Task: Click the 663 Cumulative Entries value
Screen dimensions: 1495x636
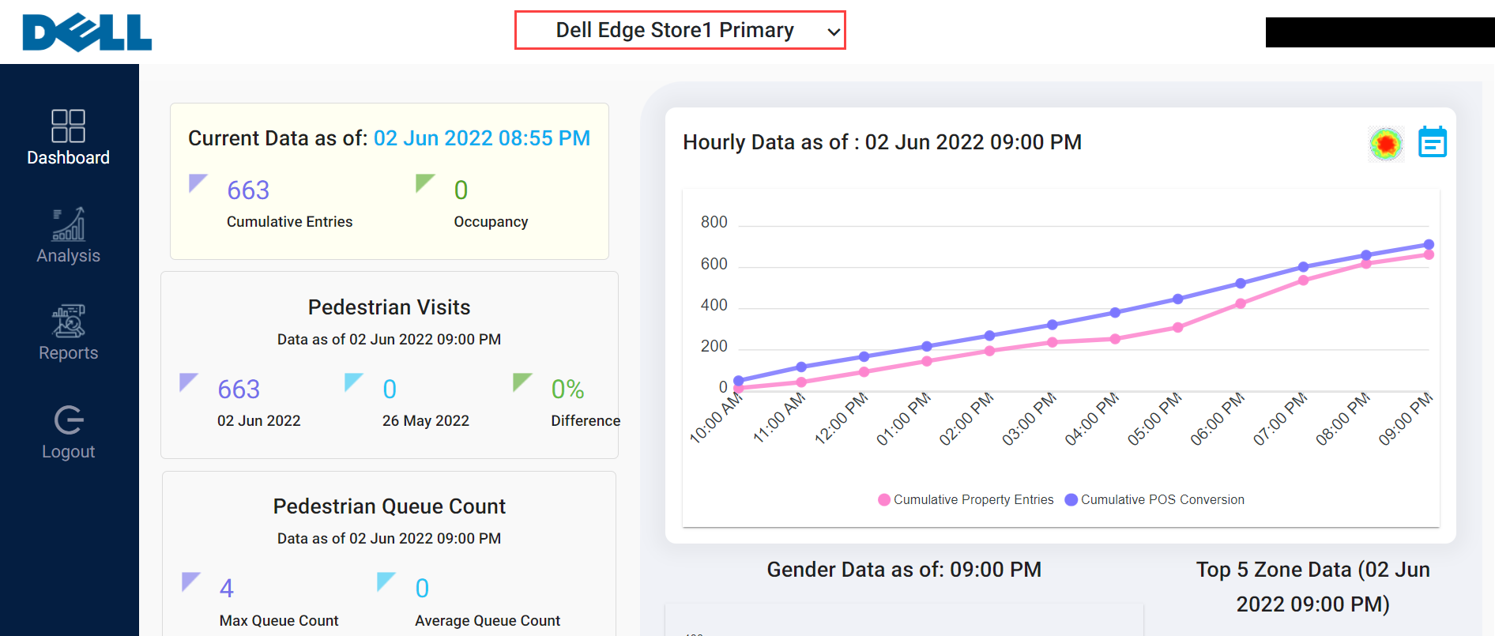Action: 248,190
